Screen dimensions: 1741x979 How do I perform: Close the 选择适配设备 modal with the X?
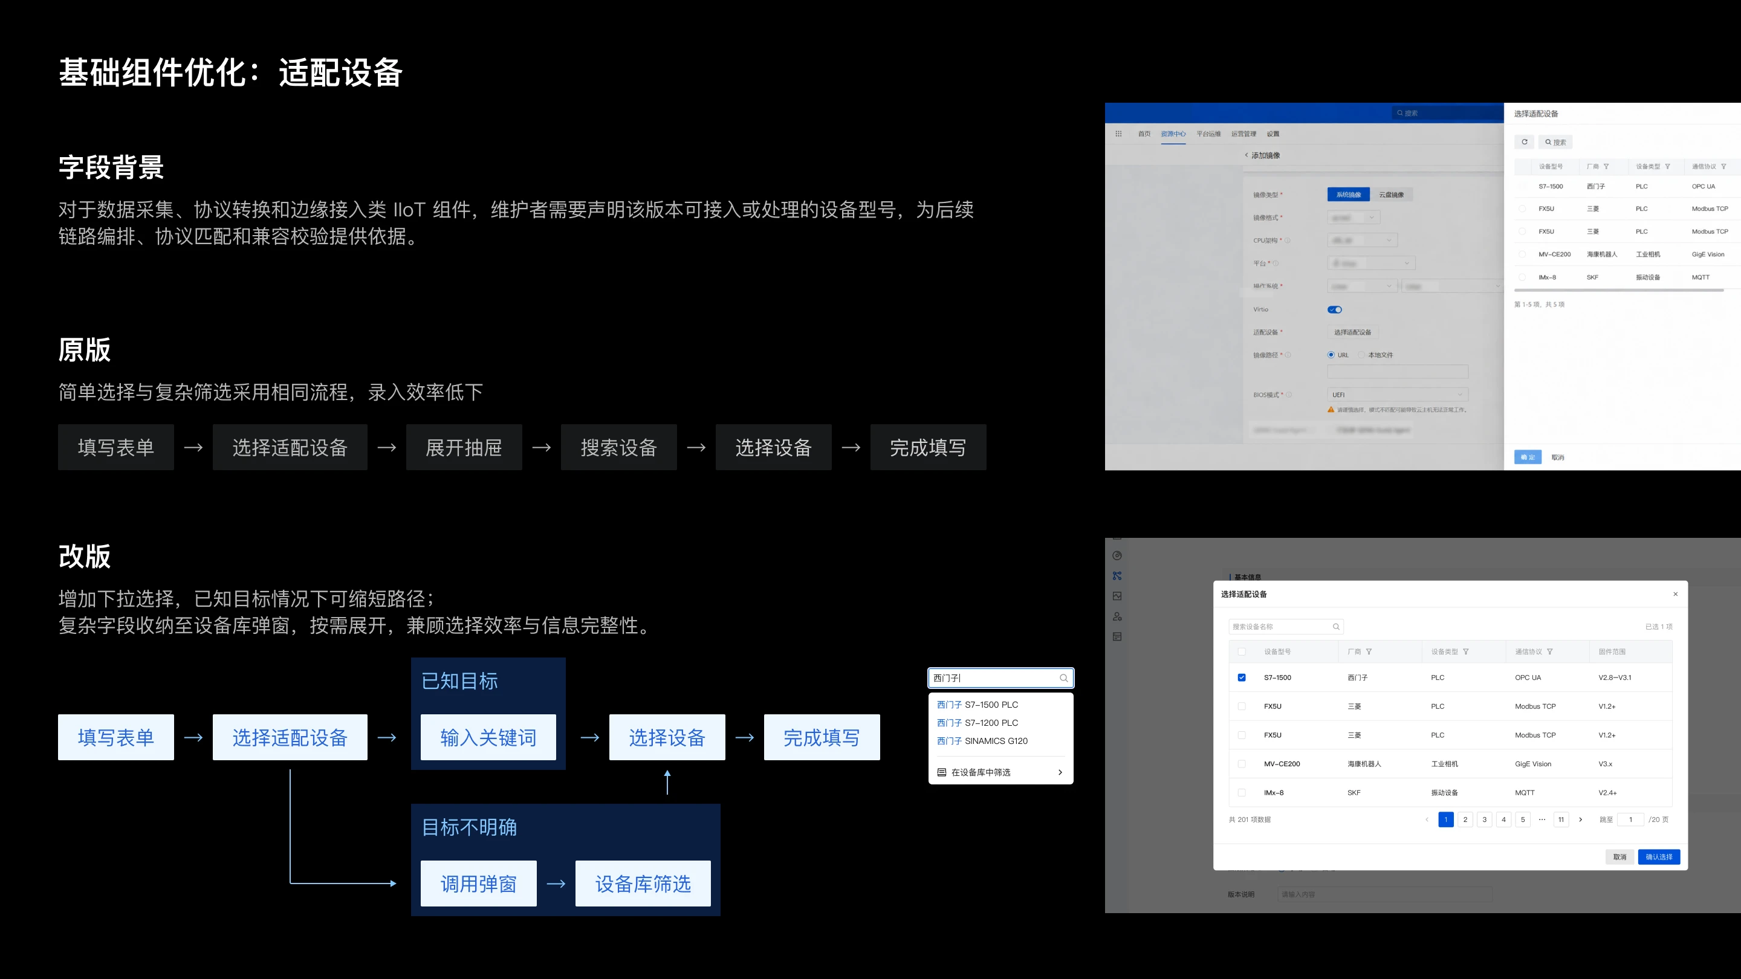point(1676,595)
